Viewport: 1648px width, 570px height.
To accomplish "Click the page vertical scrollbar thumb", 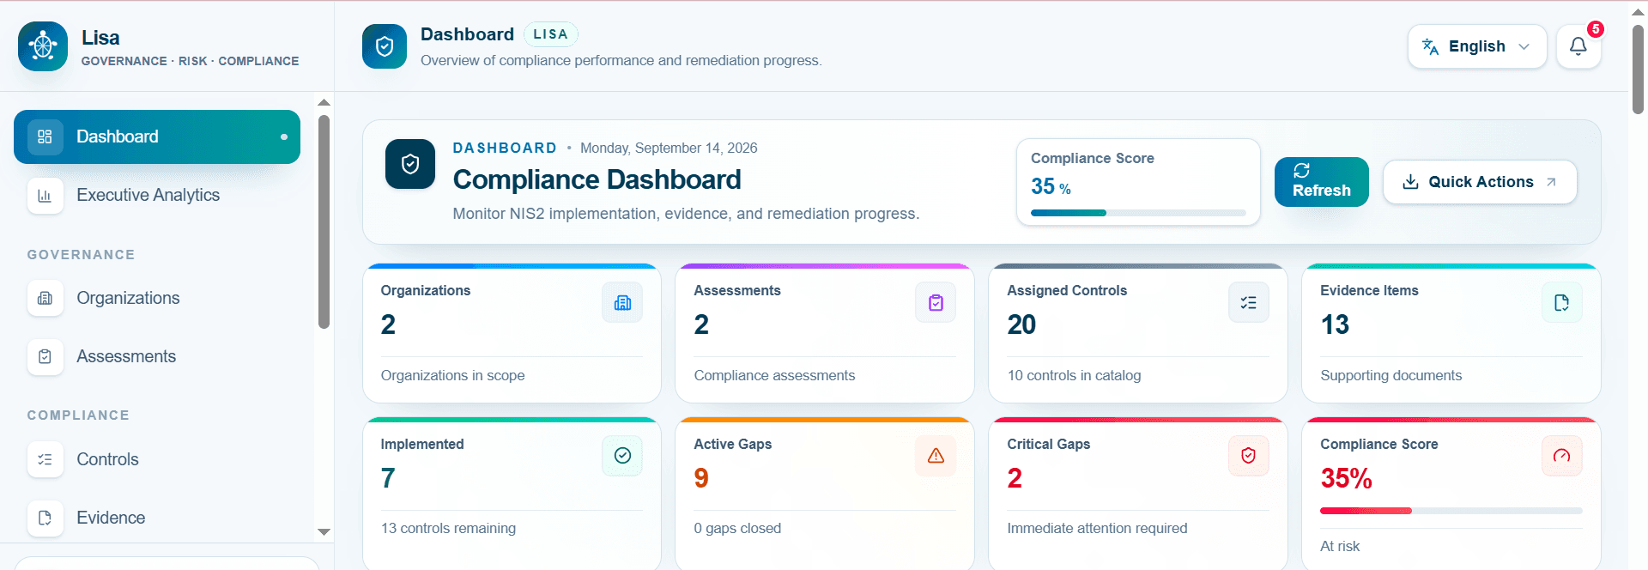I will point(1638,69).
